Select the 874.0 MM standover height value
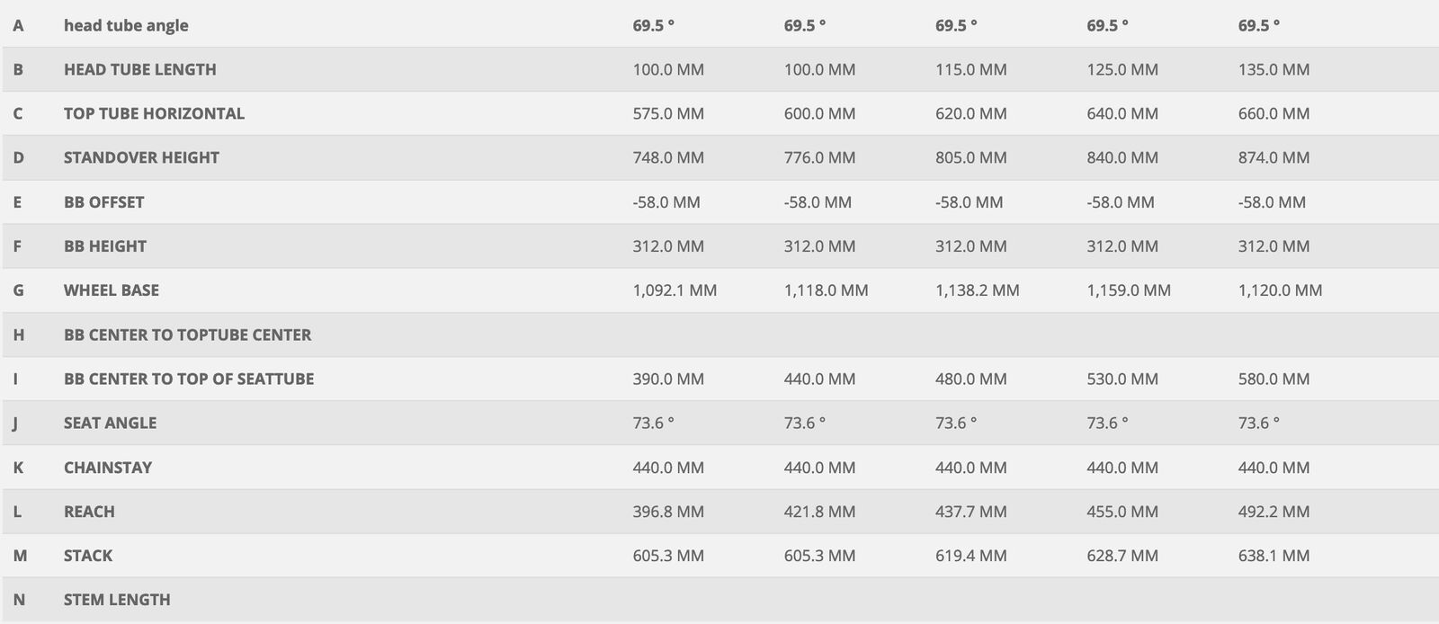 pos(1274,157)
